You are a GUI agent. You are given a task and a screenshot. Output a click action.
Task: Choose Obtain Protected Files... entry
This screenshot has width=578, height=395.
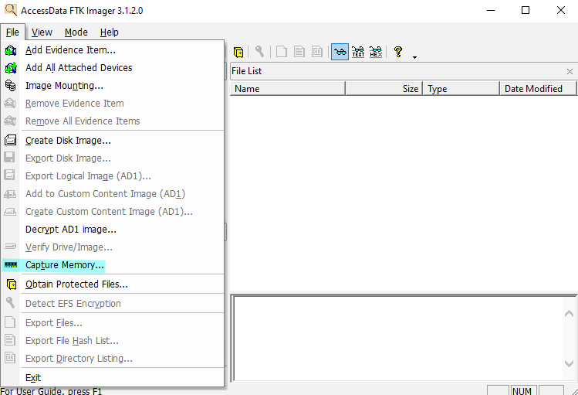click(113, 284)
